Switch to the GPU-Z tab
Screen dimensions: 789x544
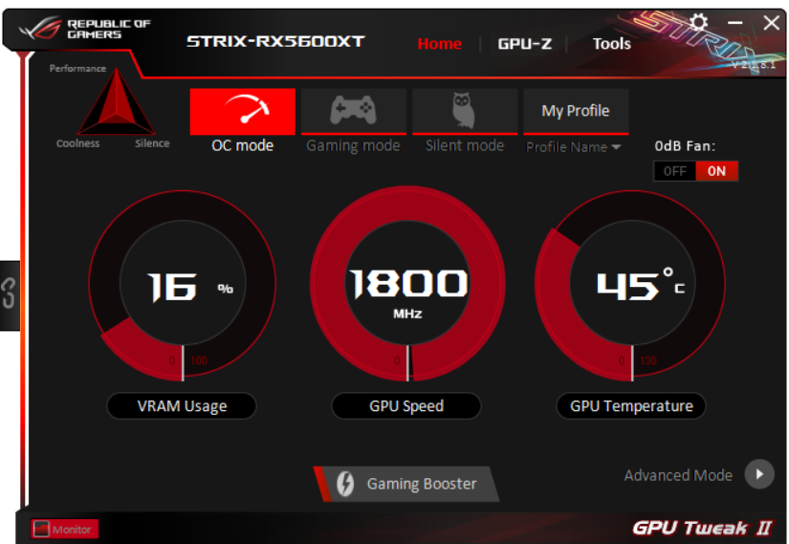tap(524, 44)
